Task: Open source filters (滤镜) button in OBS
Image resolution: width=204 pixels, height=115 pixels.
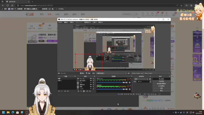Action: coord(88,73)
